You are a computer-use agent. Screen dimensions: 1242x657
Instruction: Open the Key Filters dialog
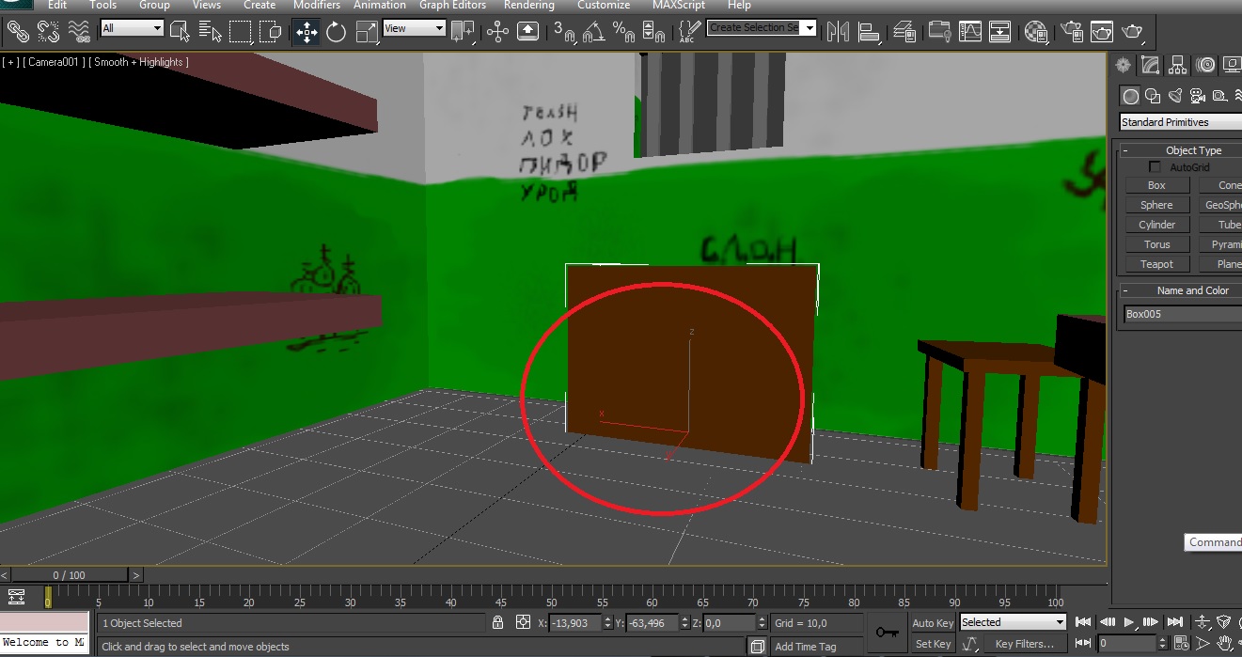pyautogui.click(x=1024, y=644)
